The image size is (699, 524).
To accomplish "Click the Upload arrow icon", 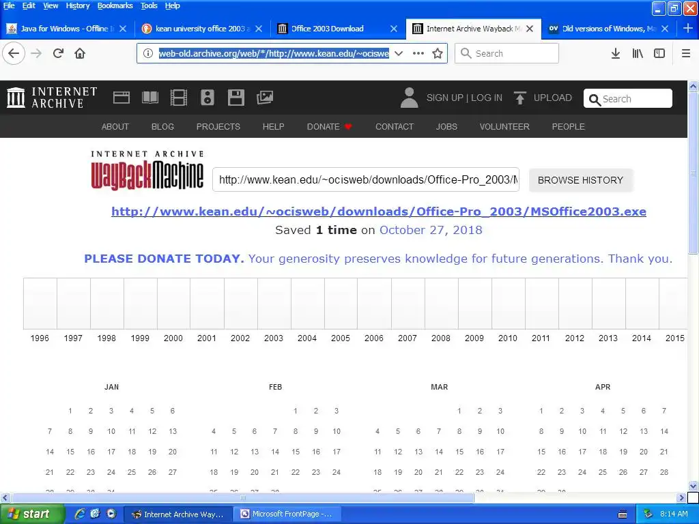I will (519, 98).
